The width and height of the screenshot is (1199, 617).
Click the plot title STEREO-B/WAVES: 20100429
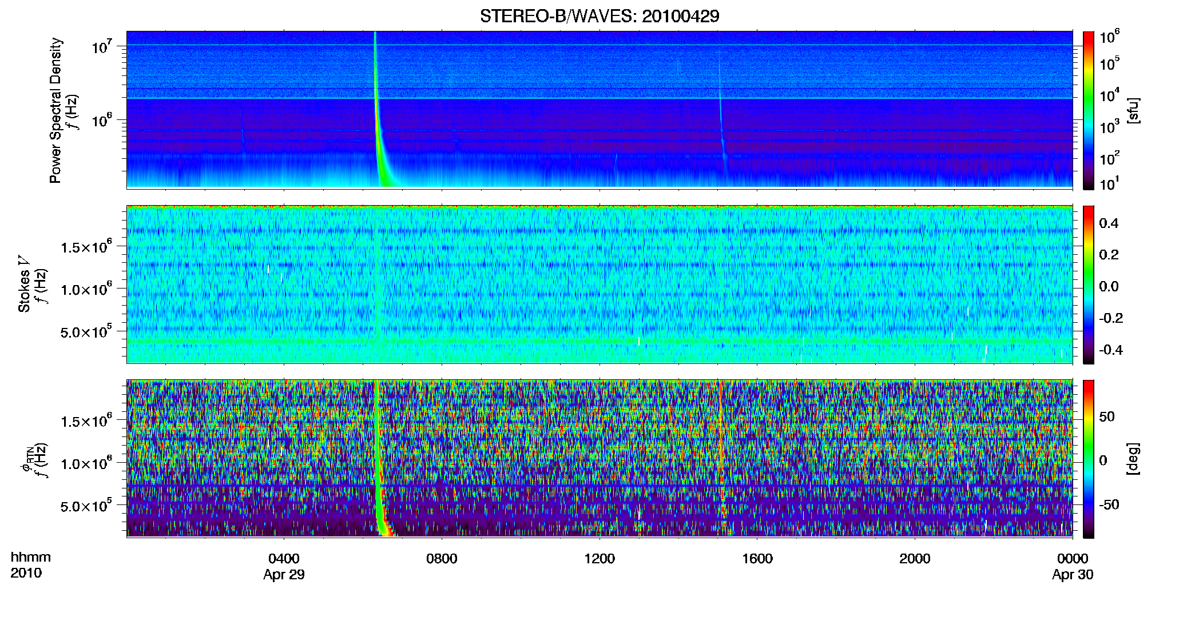click(599, 16)
